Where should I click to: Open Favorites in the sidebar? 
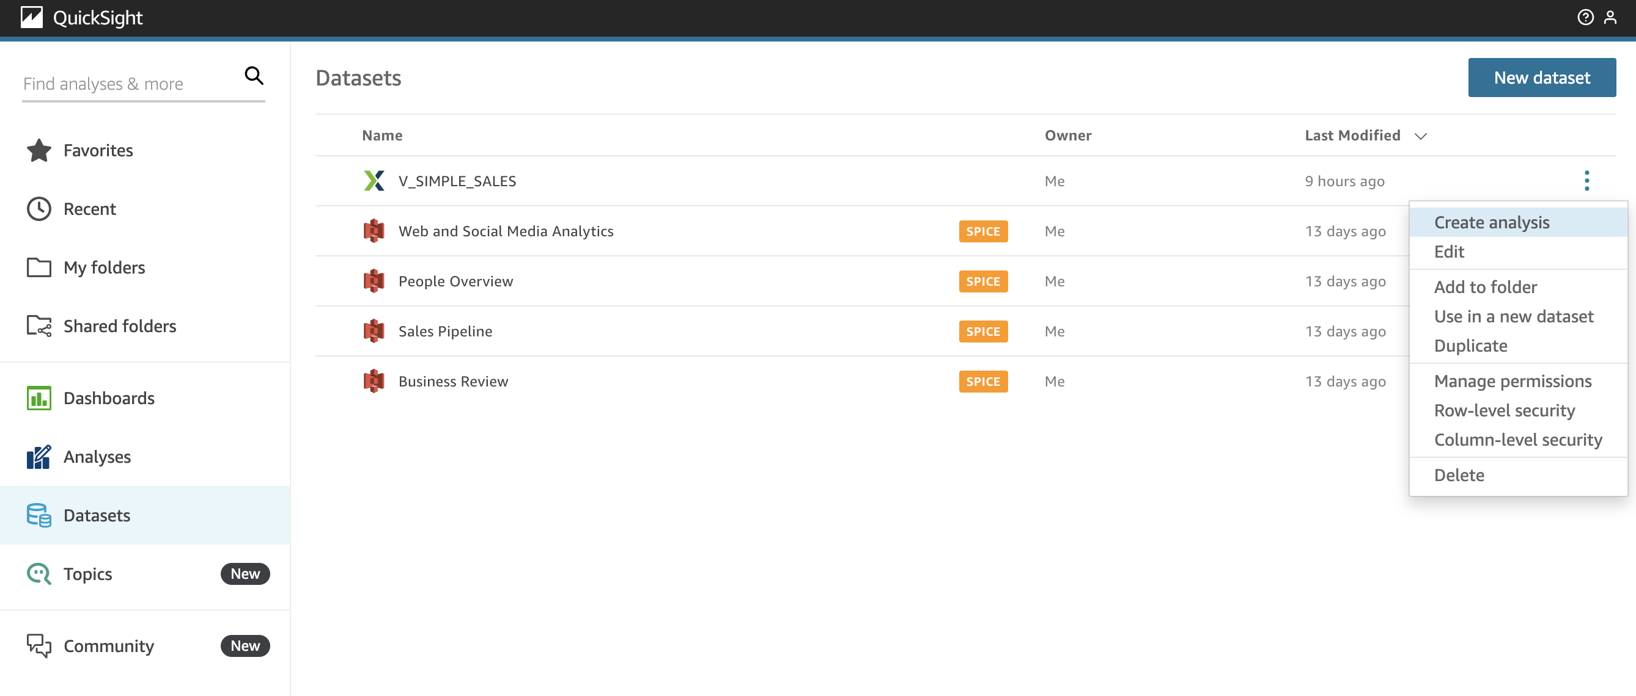point(145,150)
